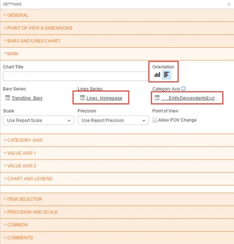Collapse the Main subsection

[117, 54]
